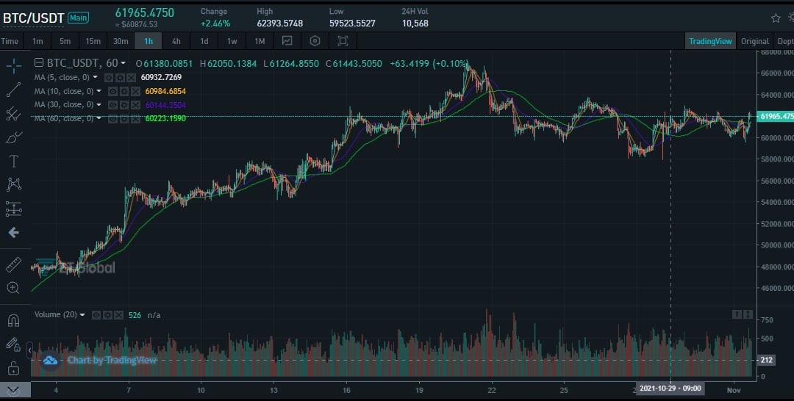This screenshot has height=401, width=794.
Task: Open MA 30 indicator settings gear
Action: (124, 105)
